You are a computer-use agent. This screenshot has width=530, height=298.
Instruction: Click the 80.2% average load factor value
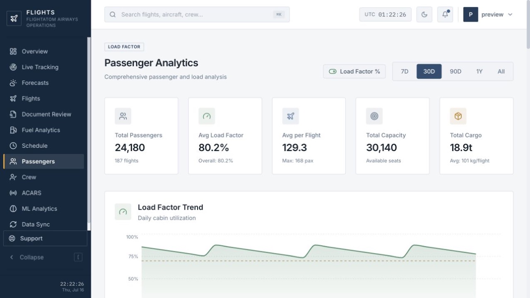coord(214,148)
